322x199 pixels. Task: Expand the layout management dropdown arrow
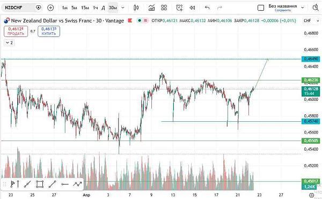point(302,8)
